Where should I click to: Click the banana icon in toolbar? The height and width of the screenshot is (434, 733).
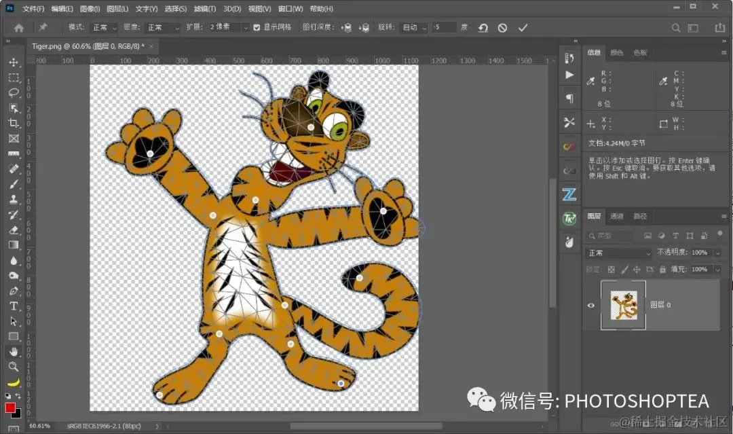point(14,382)
